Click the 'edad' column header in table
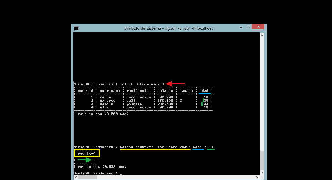332x180 pixels. 204,91
